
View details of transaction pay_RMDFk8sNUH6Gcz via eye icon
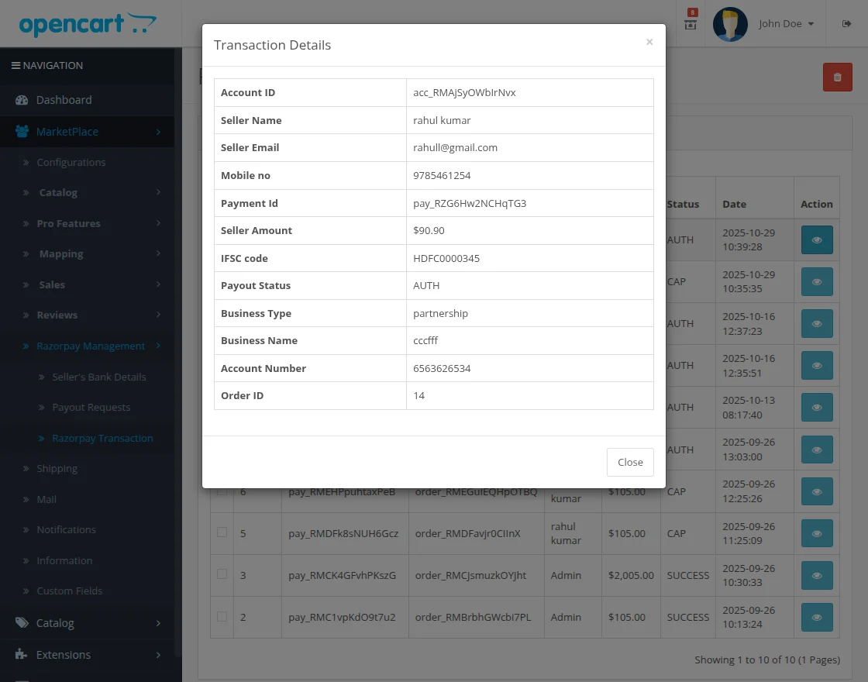click(816, 533)
